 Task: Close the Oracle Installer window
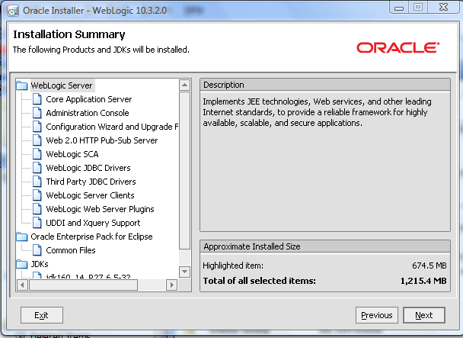click(443, 8)
